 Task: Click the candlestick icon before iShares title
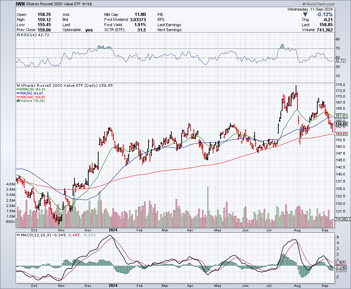click(18, 86)
